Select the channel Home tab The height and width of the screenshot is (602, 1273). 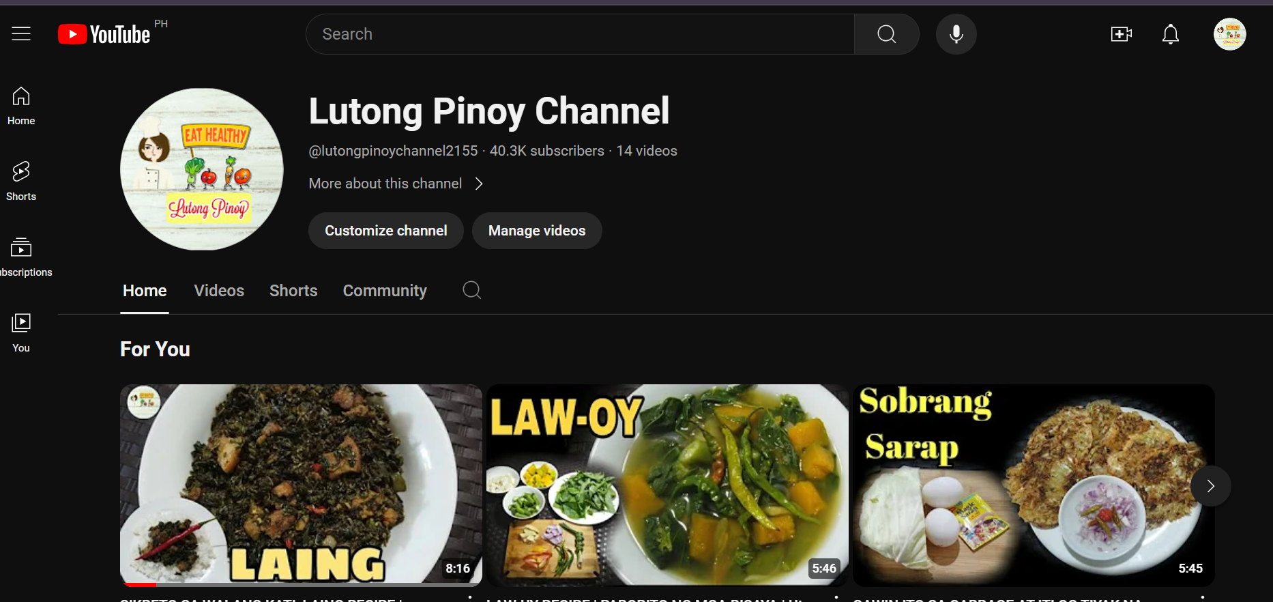coord(145,291)
